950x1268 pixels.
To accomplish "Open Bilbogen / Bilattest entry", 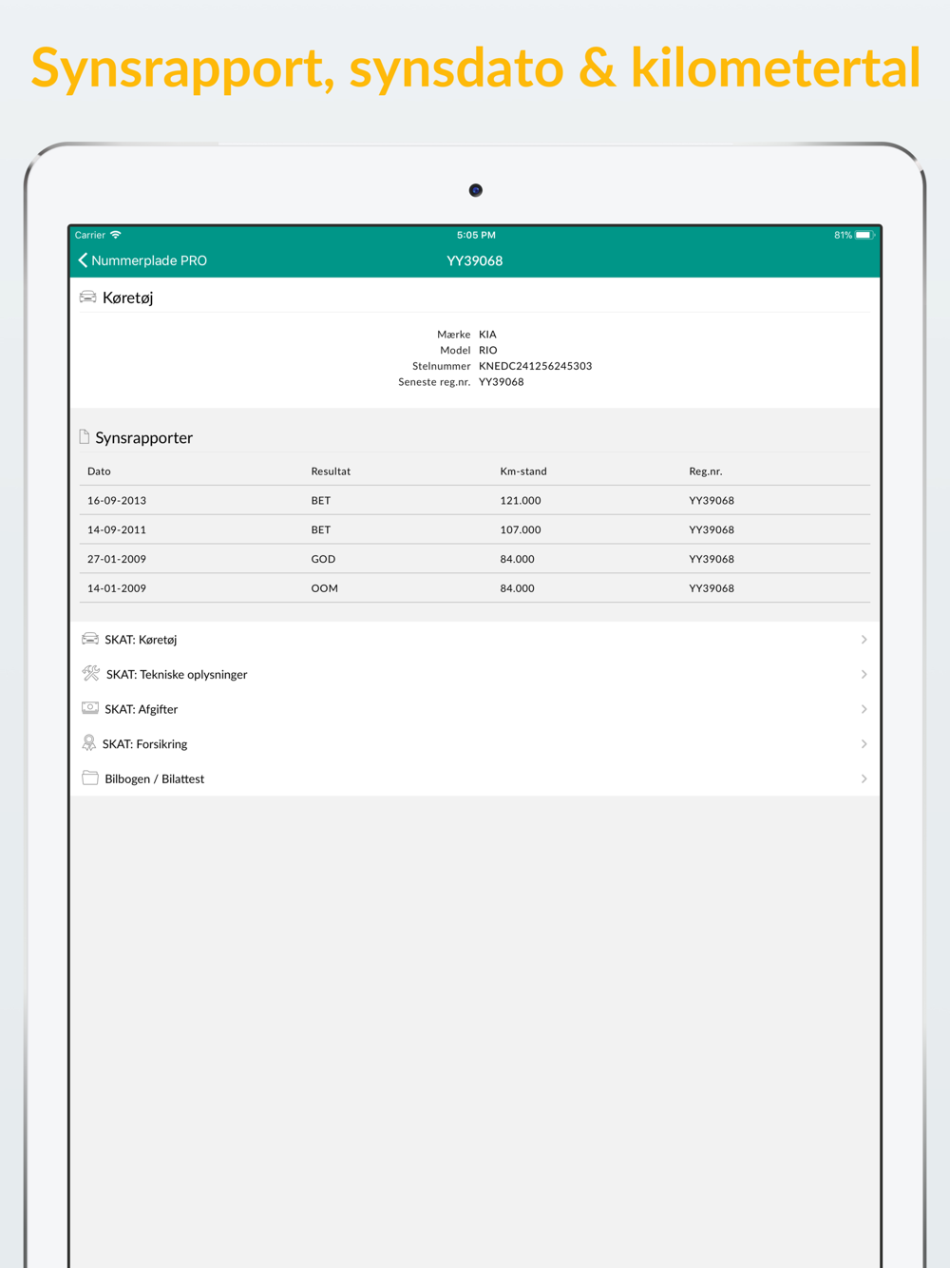I will (x=475, y=778).
